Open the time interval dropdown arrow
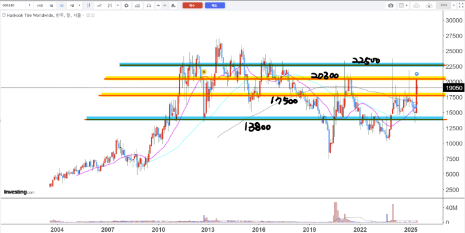Image resolution: width=465 pixels, height=233 pixels. [x=79, y=6]
